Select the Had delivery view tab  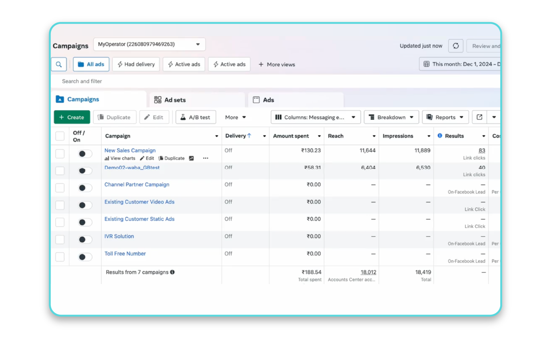tap(135, 64)
